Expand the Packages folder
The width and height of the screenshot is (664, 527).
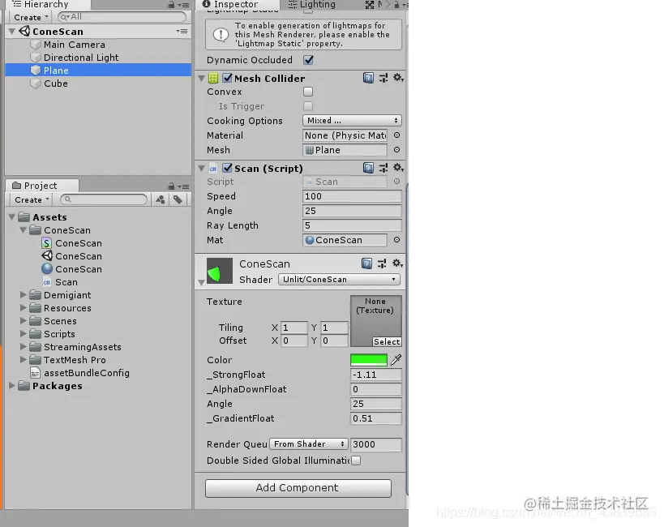12,385
